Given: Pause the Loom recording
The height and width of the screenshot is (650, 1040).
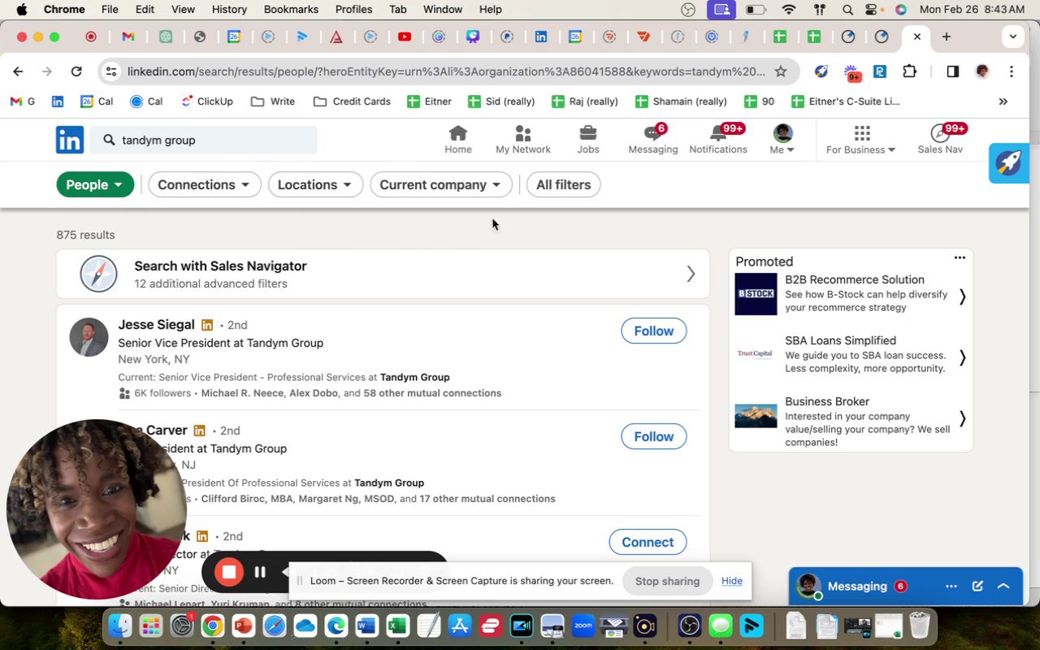Looking at the screenshot, I should [260, 572].
